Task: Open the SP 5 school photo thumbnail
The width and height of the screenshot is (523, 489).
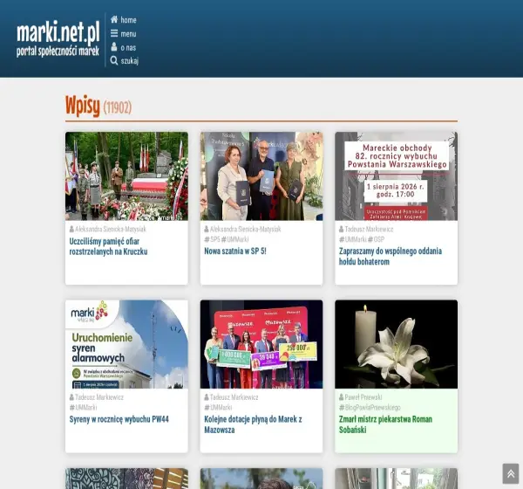Action: [x=261, y=176]
